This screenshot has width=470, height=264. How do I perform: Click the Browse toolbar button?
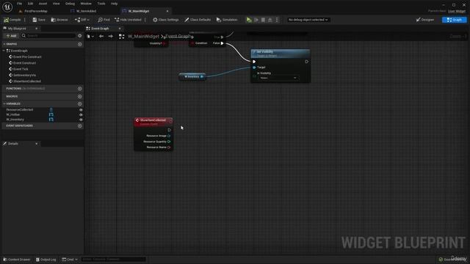point(59,20)
